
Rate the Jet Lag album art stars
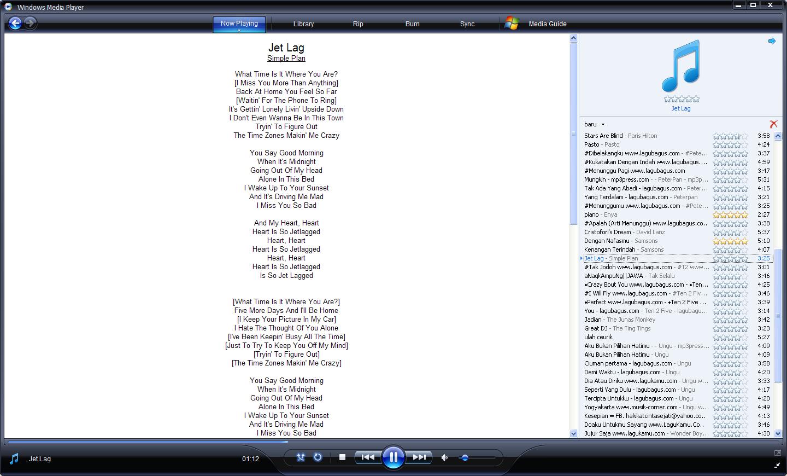681,99
